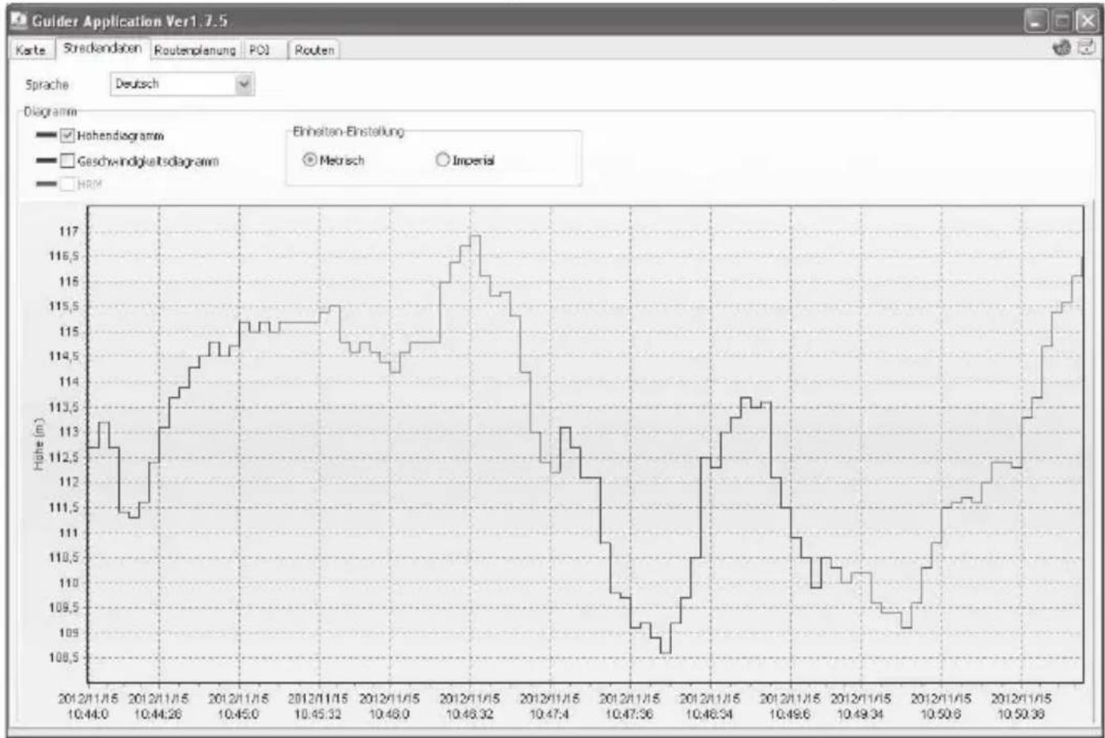Click the 117 value on the height axis
The width and height of the screenshot is (1105, 738).
pos(69,231)
